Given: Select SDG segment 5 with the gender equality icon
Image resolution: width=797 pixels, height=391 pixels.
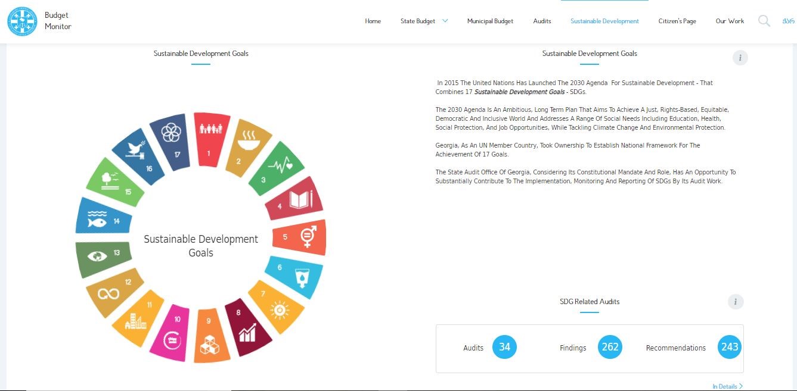Looking at the screenshot, I should [x=300, y=236].
